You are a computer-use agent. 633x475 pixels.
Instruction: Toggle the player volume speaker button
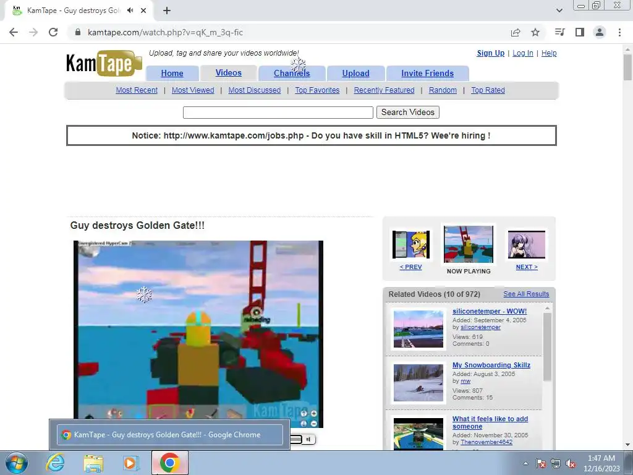tap(308, 439)
